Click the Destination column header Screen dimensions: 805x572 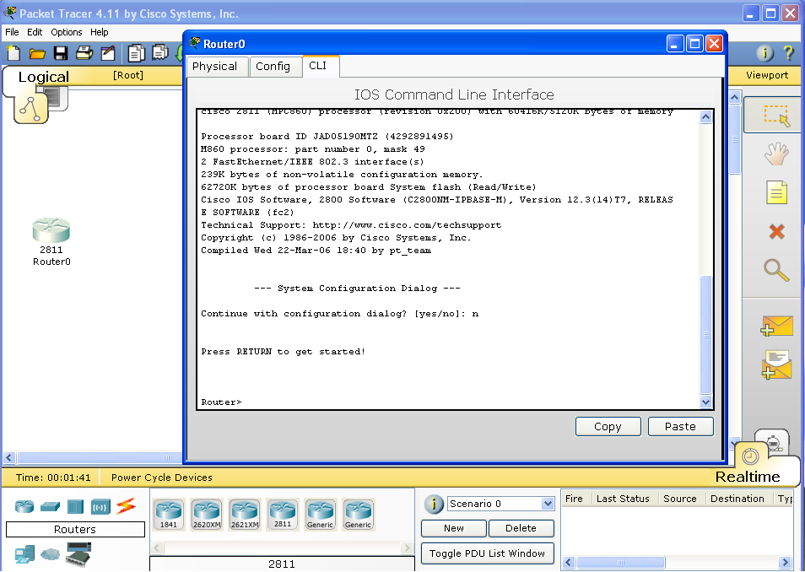coord(737,499)
